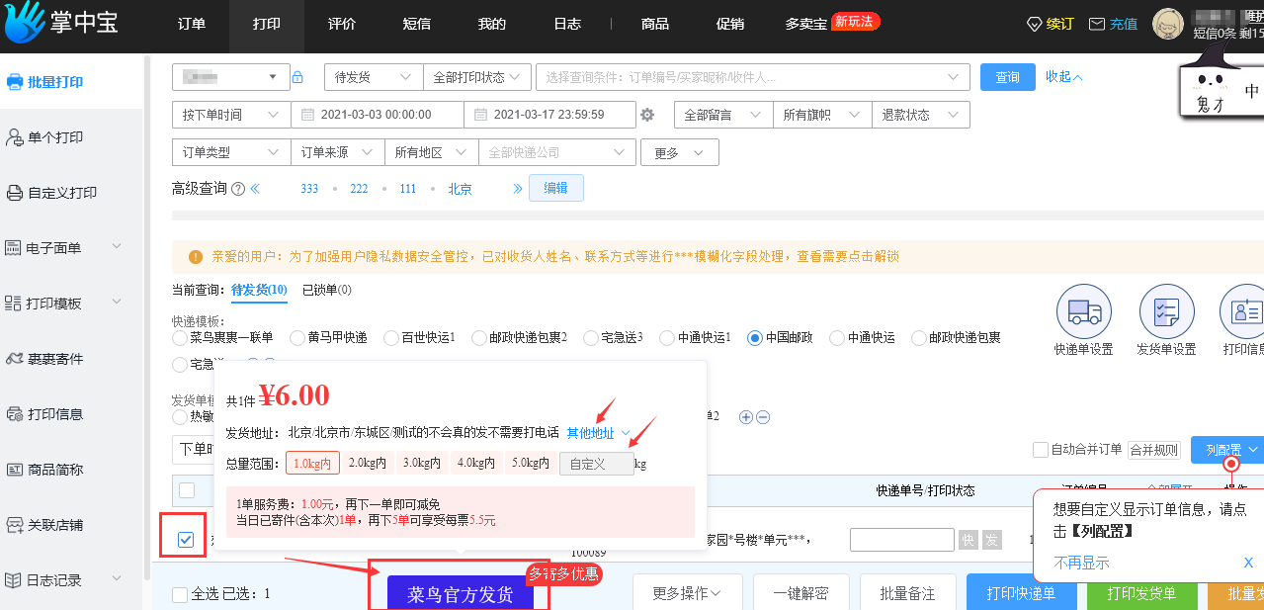This screenshot has height=610, width=1264.
Task: Click the 快 button beside tracking number field
Action: click(969, 540)
